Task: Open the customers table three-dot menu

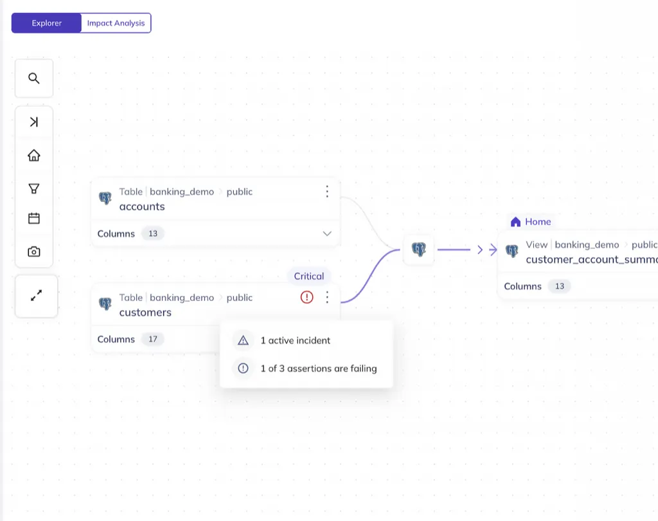Action: (327, 297)
